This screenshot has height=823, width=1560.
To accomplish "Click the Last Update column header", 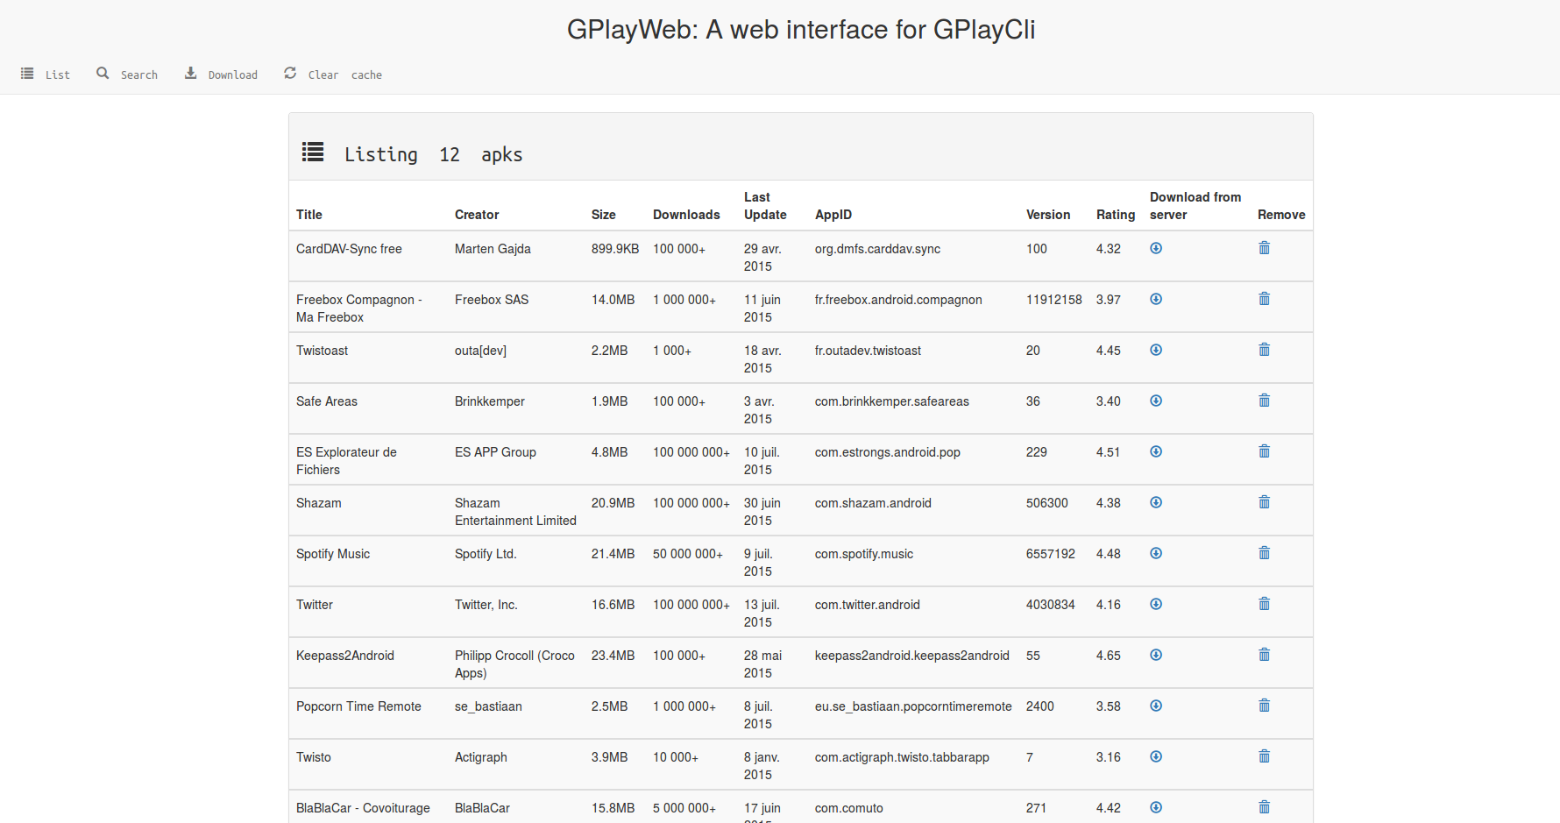I will tap(765, 206).
